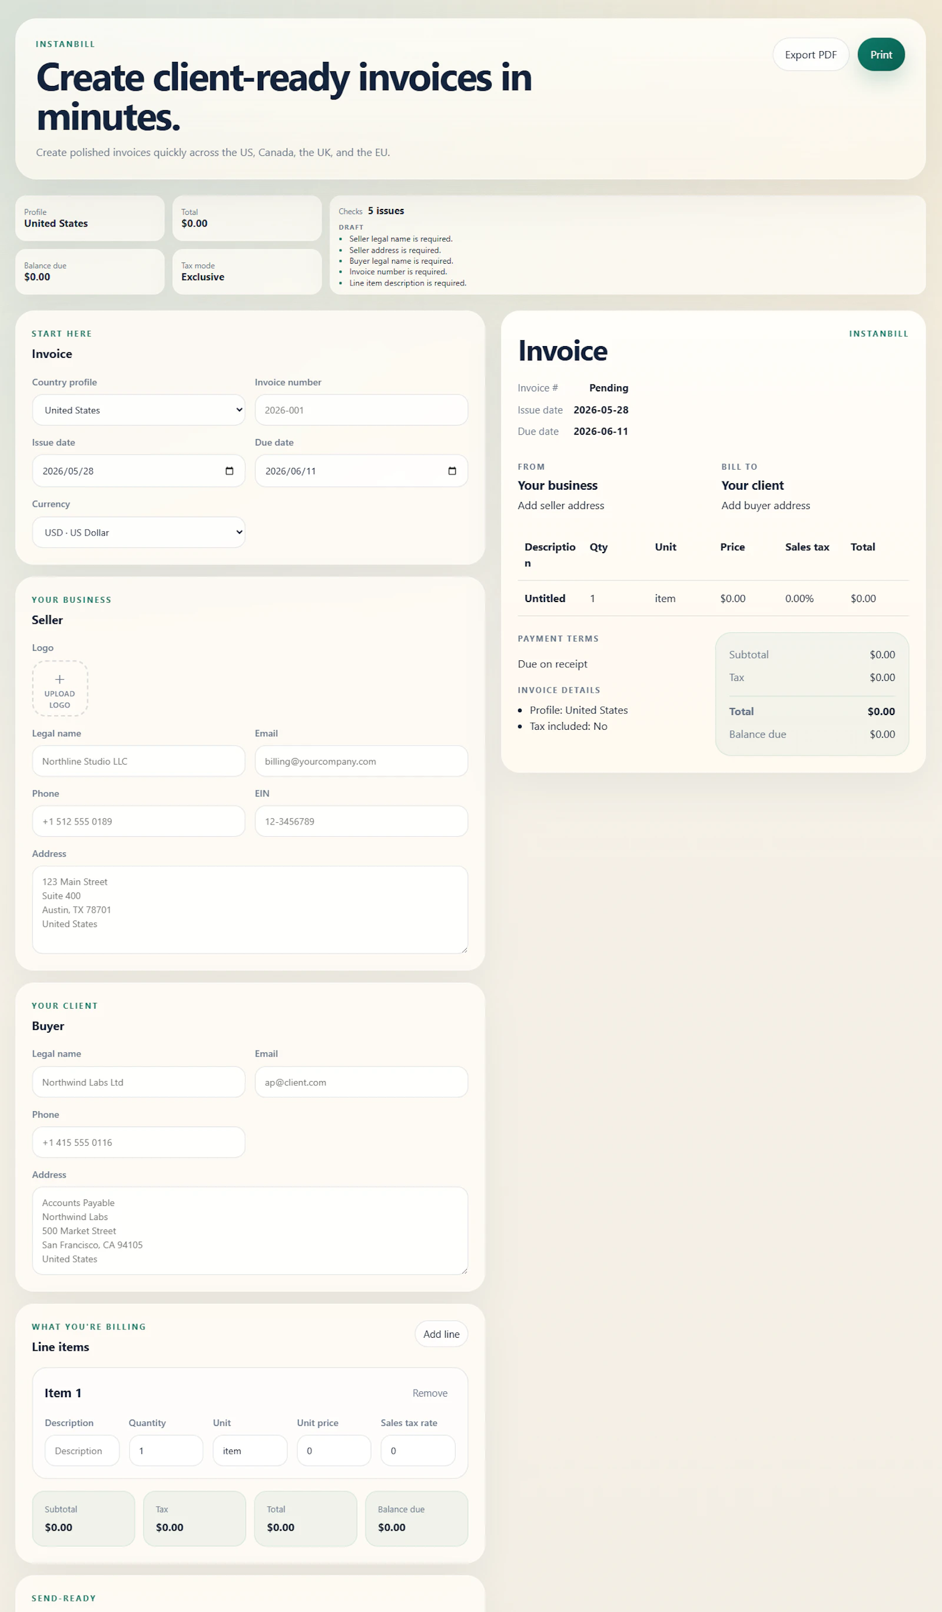Focus the Buyer Email field

click(361, 1082)
